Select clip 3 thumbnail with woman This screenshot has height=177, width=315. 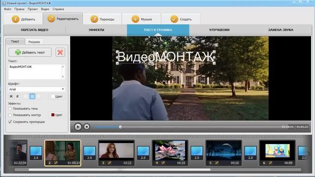point(116,153)
